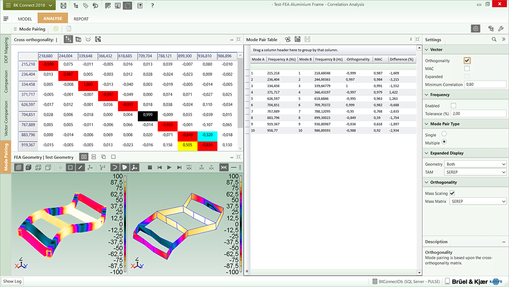Click the save icon in top toolbar
Image resolution: width=509 pixels, height=291 pixels.
coord(63,6)
